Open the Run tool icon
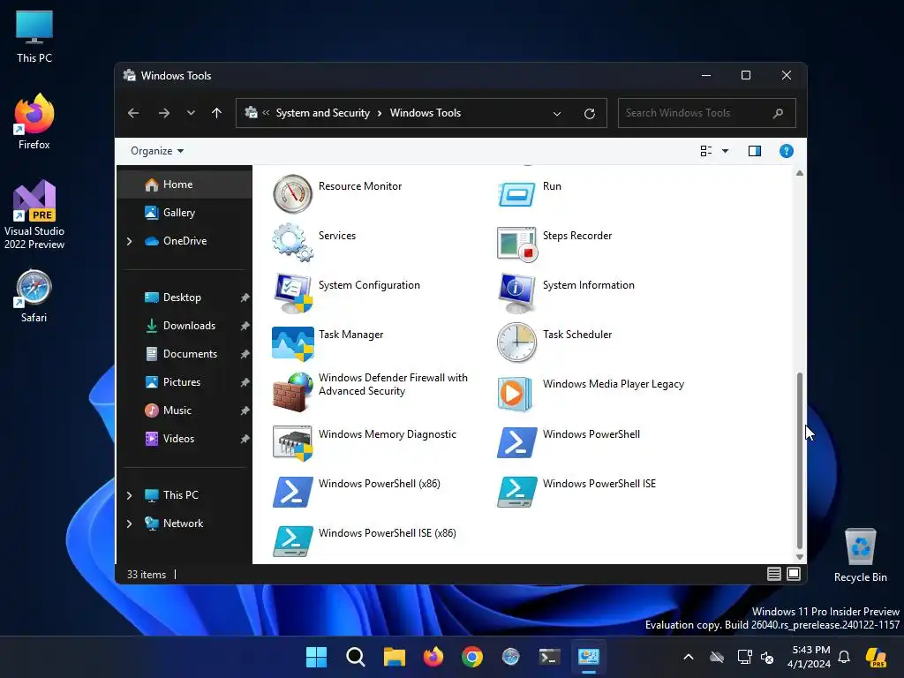This screenshot has height=678, width=904. pyautogui.click(x=516, y=193)
